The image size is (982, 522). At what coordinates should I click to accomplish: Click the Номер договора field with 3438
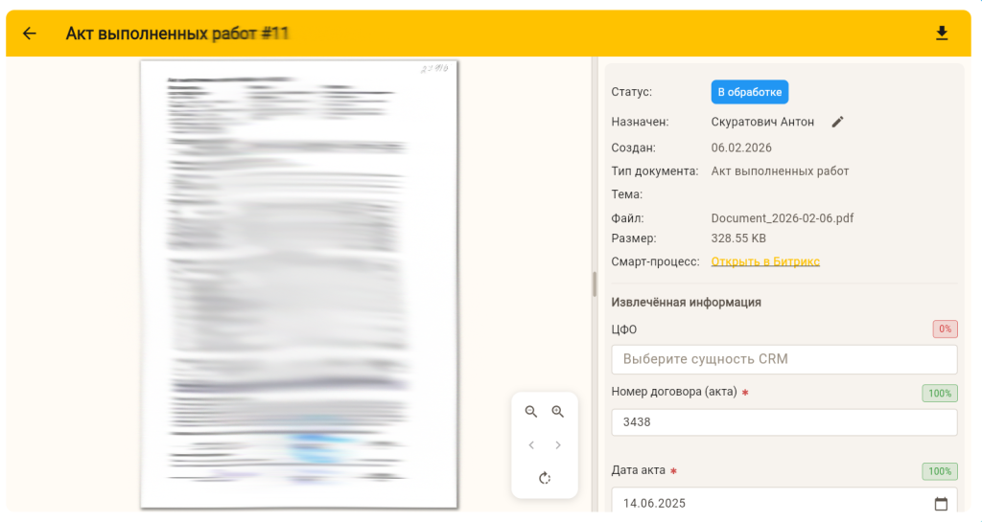tap(783, 422)
